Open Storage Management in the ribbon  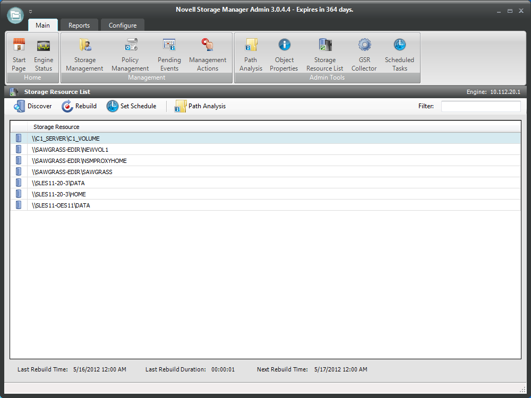(x=84, y=54)
